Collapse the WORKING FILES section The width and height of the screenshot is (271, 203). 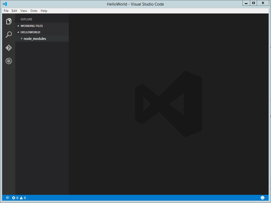click(x=18, y=26)
